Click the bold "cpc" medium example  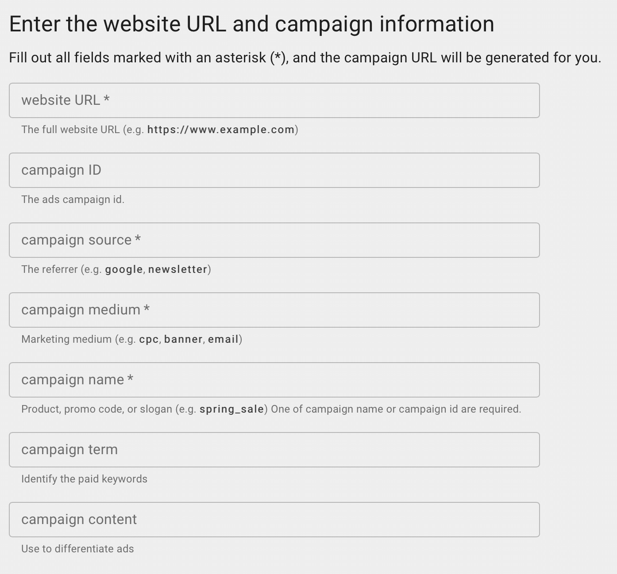(x=149, y=339)
